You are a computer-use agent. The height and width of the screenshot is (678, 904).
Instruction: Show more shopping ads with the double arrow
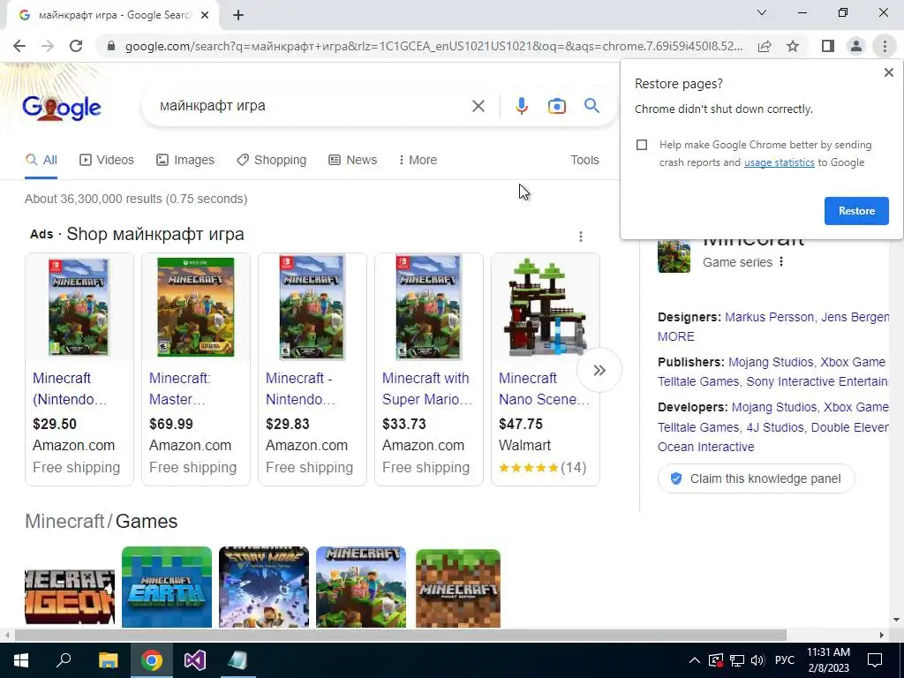pyautogui.click(x=599, y=370)
